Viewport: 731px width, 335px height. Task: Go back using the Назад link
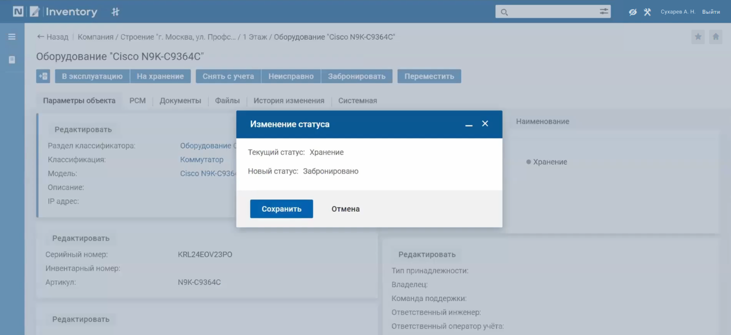53,37
